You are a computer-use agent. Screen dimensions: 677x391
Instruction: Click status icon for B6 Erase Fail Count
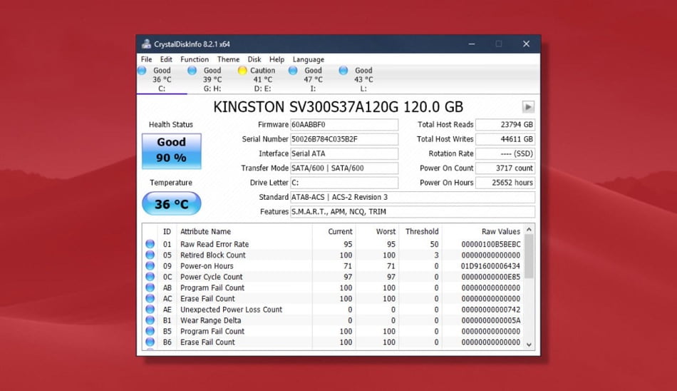click(x=150, y=342)
